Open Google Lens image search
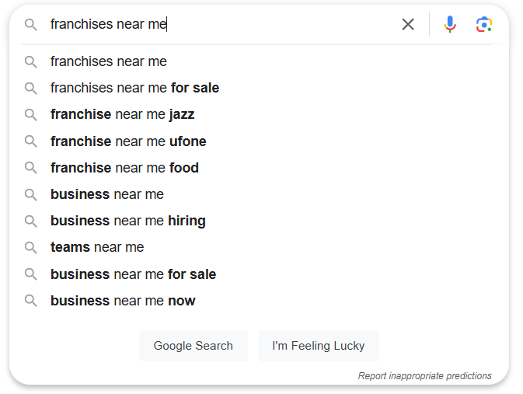 pos(484,24)
